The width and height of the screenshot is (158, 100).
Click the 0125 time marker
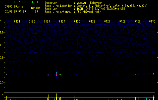click(x=77, y=21)
